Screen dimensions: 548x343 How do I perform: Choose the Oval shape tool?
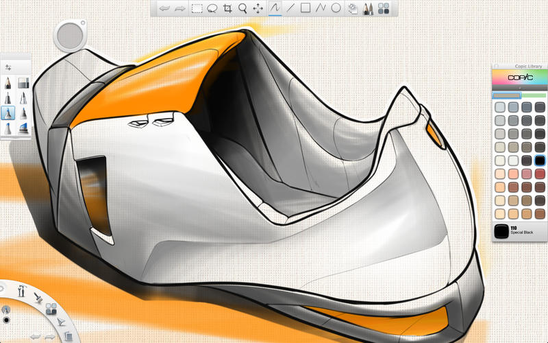pyautogui.click(x=336, y=8)
